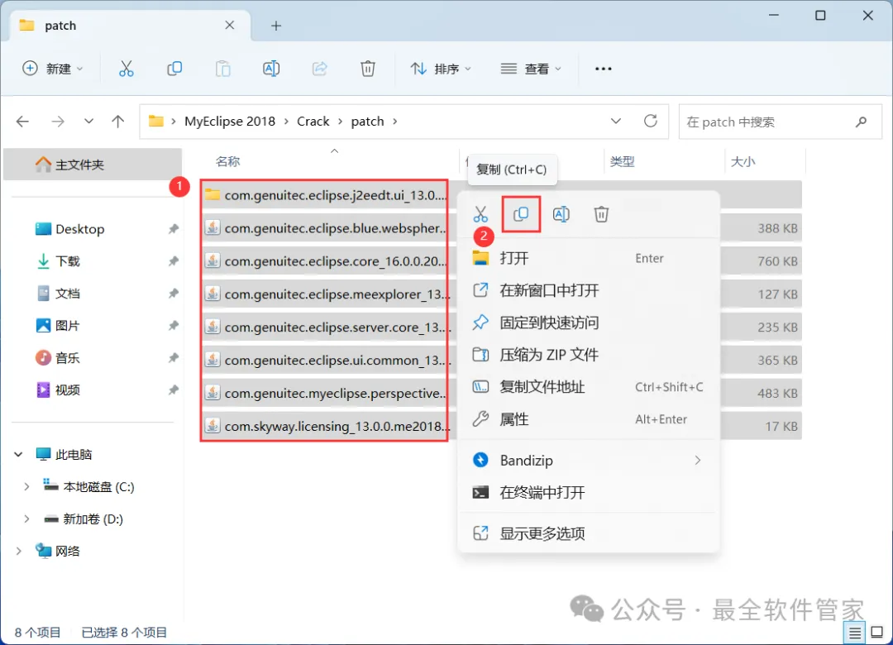Click the Delete trash icon in the top toolbar
The height and width of the screenshot is (645, 893).
pos(368,69)
